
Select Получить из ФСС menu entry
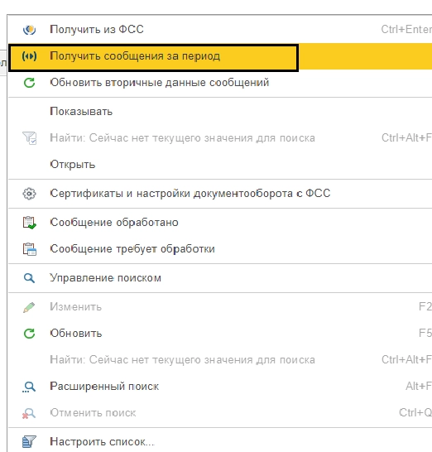pyautogui.click(x=220, y=30)
